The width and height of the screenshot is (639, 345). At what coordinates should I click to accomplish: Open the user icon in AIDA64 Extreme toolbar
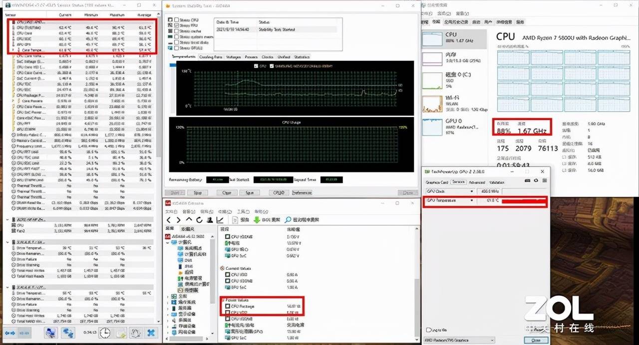[x=209, y=220]
